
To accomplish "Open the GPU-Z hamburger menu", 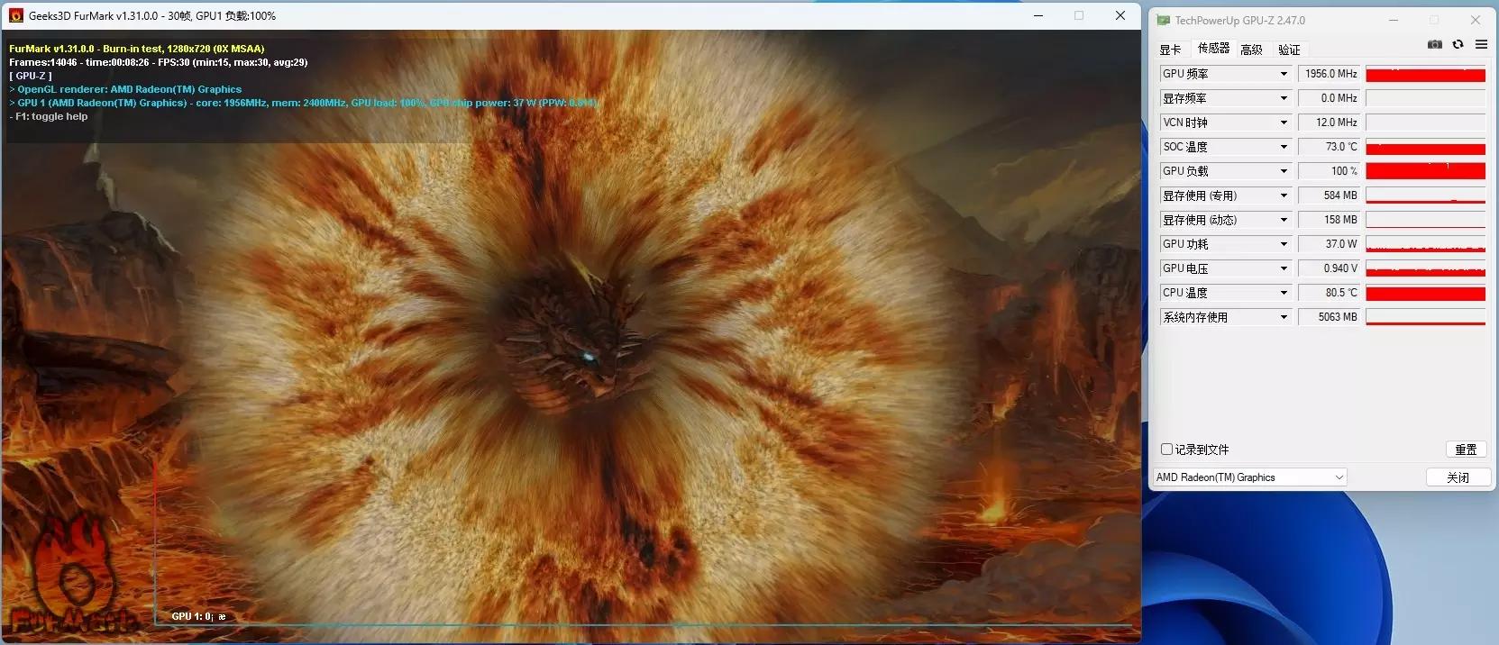I will click(1481, 45).
